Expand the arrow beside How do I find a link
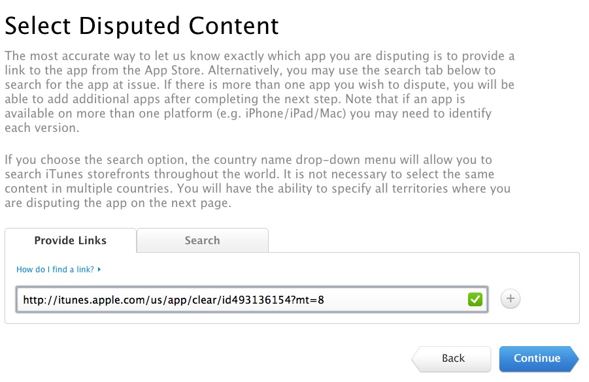 coord(99,270)
